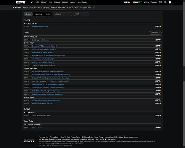Switch to the Replay filter toggle
This screenshot has width=185, height=148.
point(48,14)
